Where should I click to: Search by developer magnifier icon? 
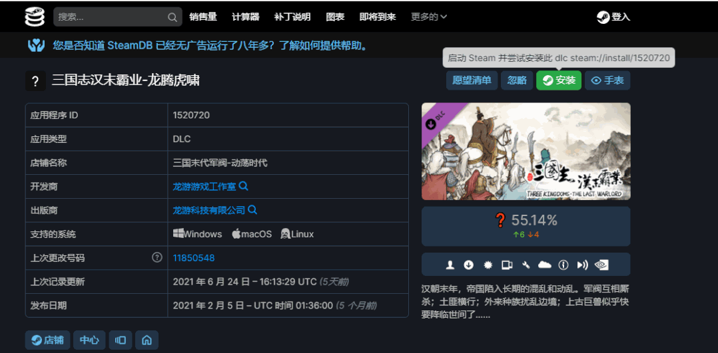(x=244, y=186)
